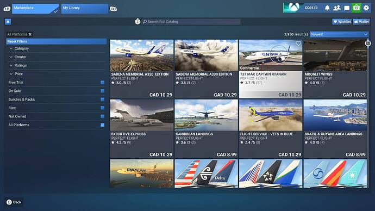Uncheck the All Platforms checkbox

point(102,125)
